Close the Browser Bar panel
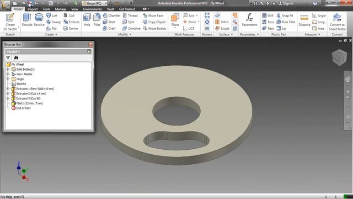The height and width of the screenshot is (199, 353). pos(90,45)
